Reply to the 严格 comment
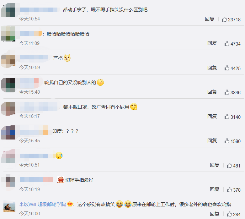 pyautogui.click(x=212, y=68)
